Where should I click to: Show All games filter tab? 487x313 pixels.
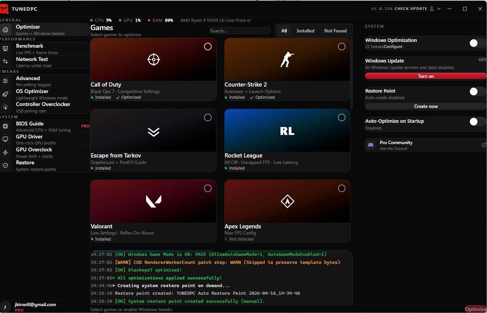[284, 31]
